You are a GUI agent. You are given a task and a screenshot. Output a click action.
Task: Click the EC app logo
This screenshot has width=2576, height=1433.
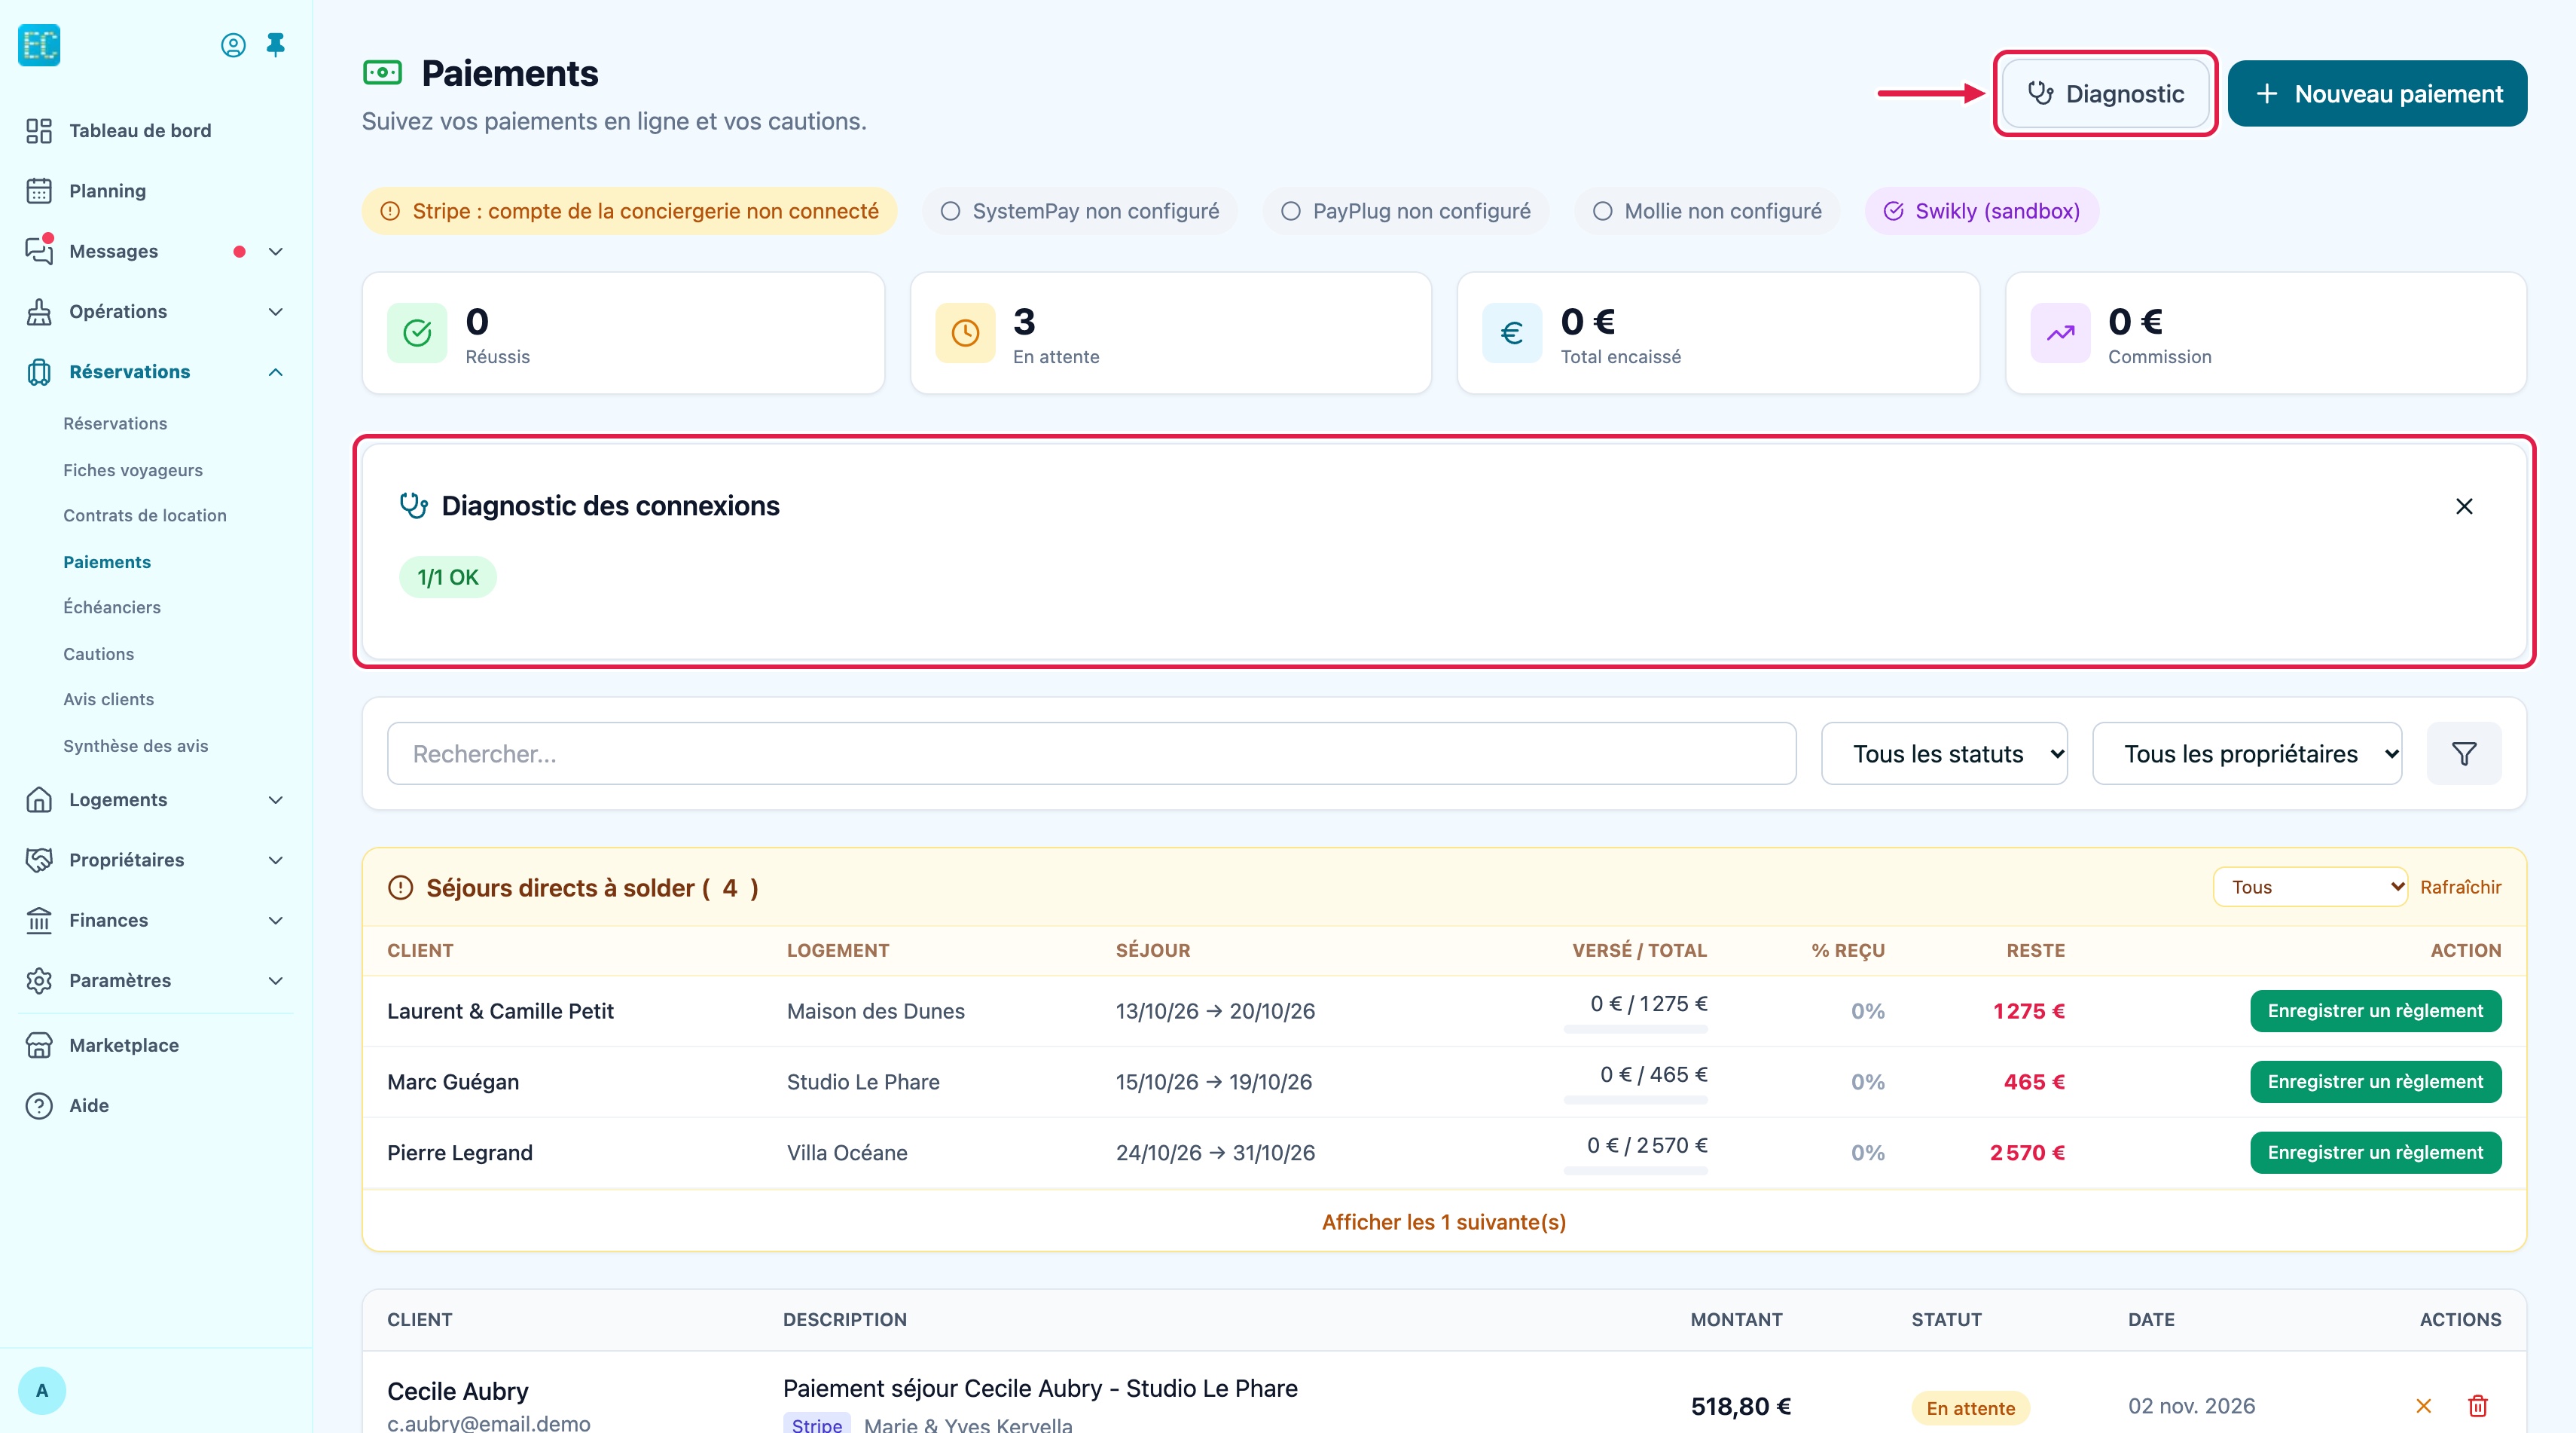coord(39,45)
